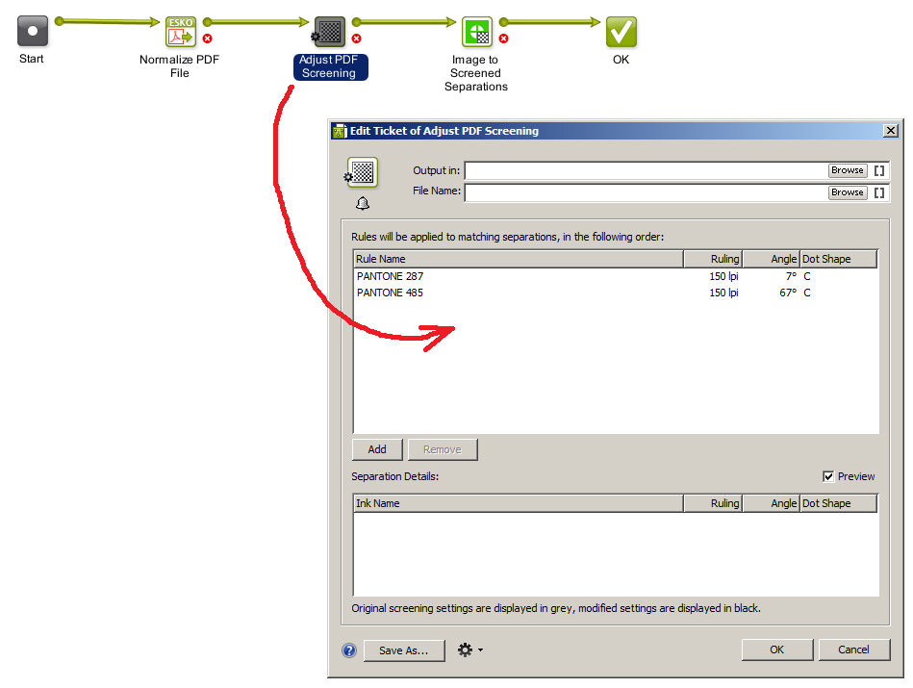Close the Edit Ticket dialog with X
913x688 pixels.
pos(890,131)
